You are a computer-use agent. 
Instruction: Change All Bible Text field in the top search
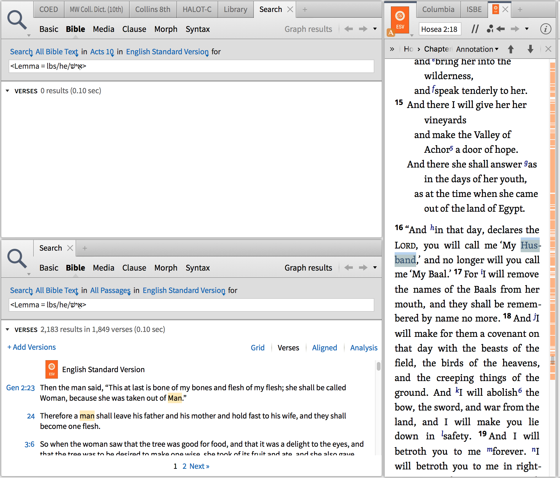[57, 52]
